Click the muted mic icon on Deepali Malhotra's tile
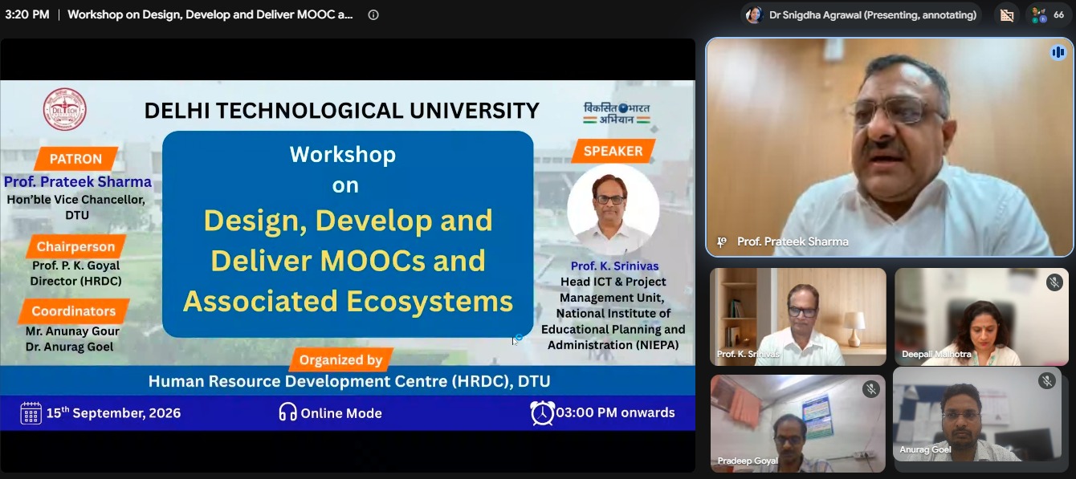This screenshot has height=479, width=1076. pos(1054,282)
